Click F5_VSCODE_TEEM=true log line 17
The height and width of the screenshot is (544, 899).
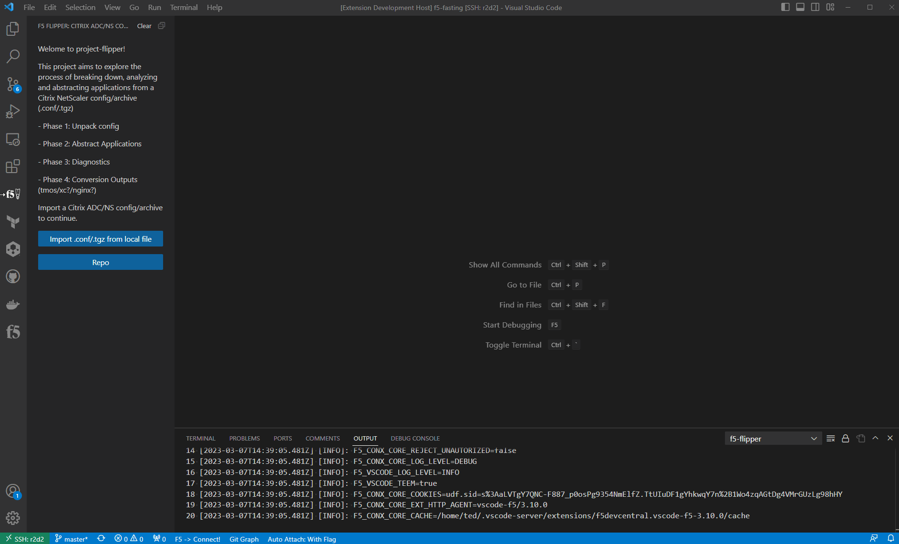pyautogui.click(x=395, y=483)
